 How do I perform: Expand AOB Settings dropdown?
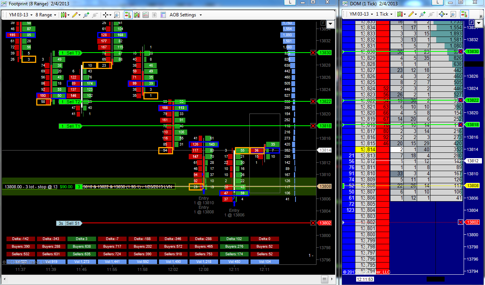[186, 15]
